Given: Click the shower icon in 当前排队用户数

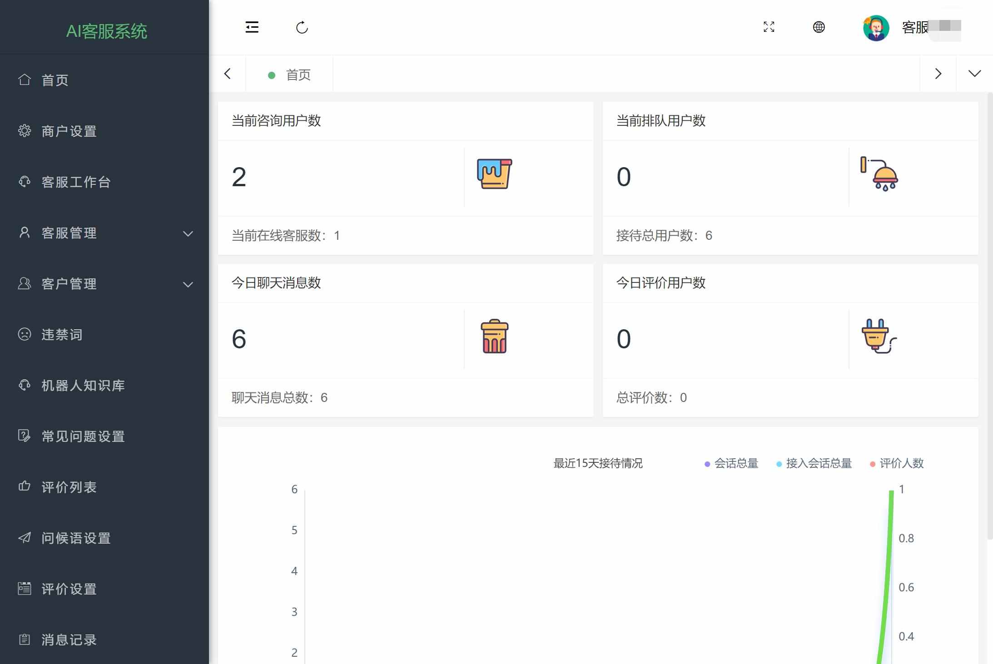Looking at the screenshot, I should (879, 174).
